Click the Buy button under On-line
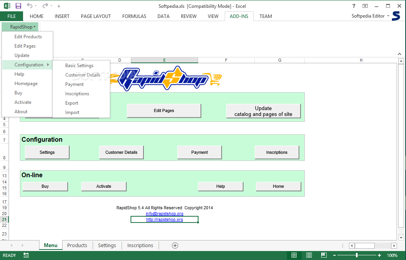The height and width of the screenshot is (260, 406). [45, 187]
